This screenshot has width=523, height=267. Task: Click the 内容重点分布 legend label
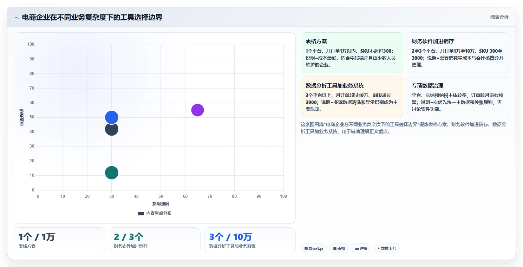pyautogui.click(x=159, y=213)
